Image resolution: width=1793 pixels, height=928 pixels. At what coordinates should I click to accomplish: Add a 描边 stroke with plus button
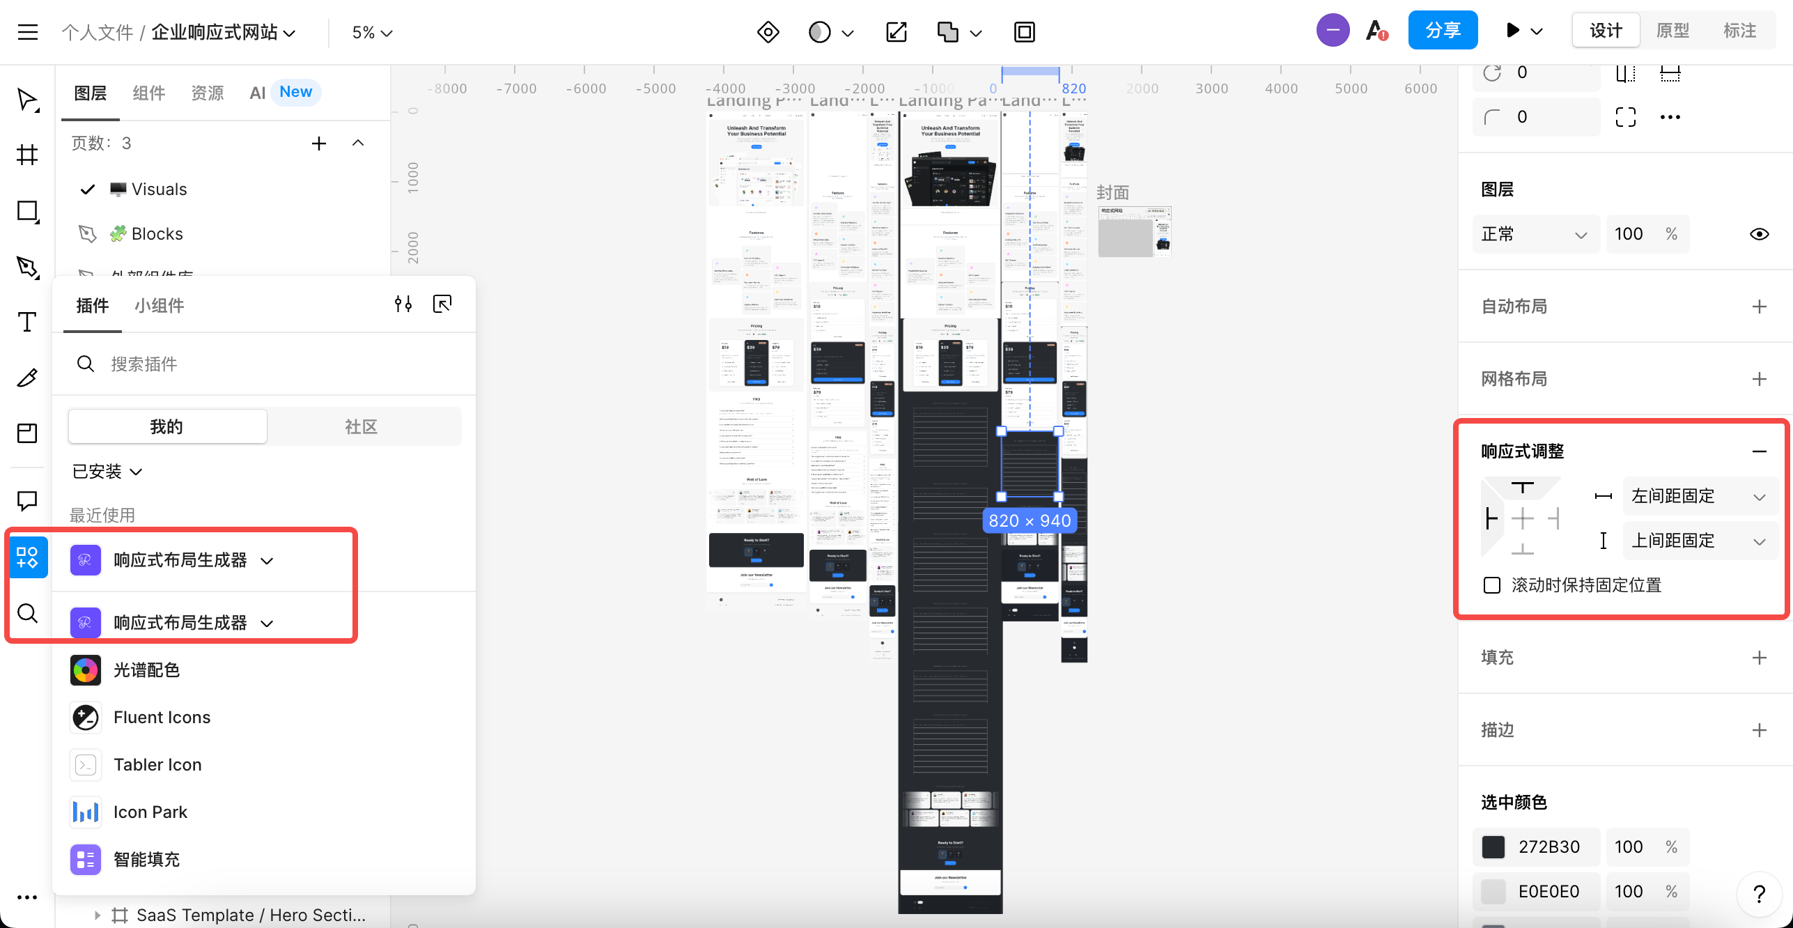coord(1759,730)
